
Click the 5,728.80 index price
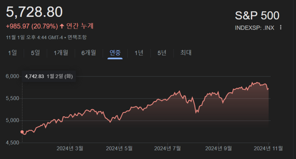pos(34,12)
